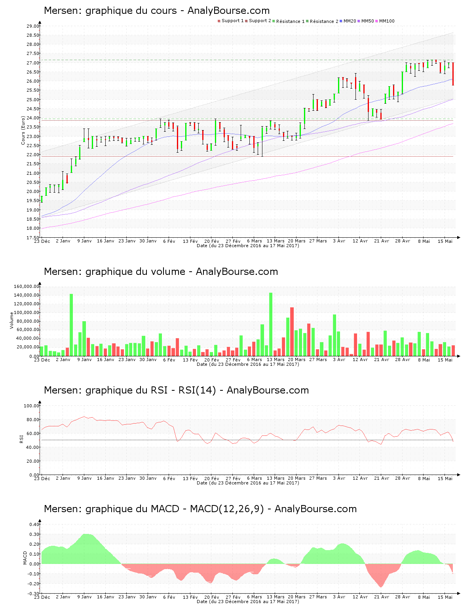Click the 'Mersen: graphique du cours' title
The image size is (475, 613).
(x=157, y=11)
